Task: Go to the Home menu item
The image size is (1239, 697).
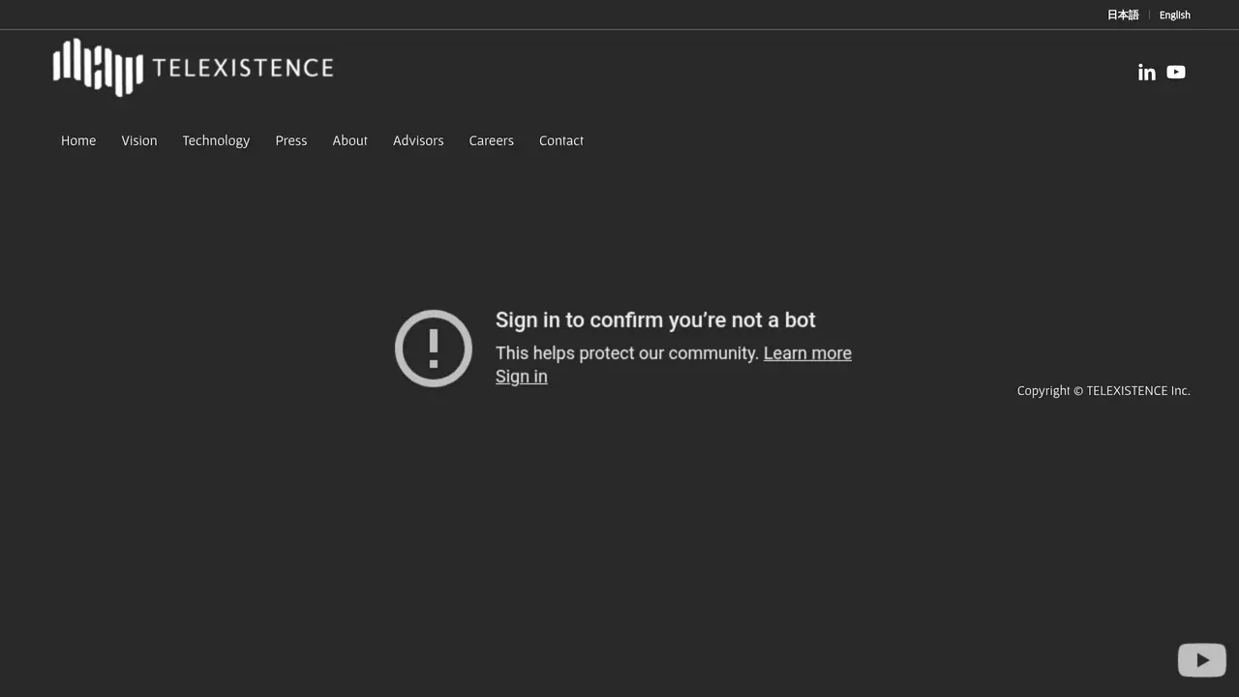Action: 78,140
